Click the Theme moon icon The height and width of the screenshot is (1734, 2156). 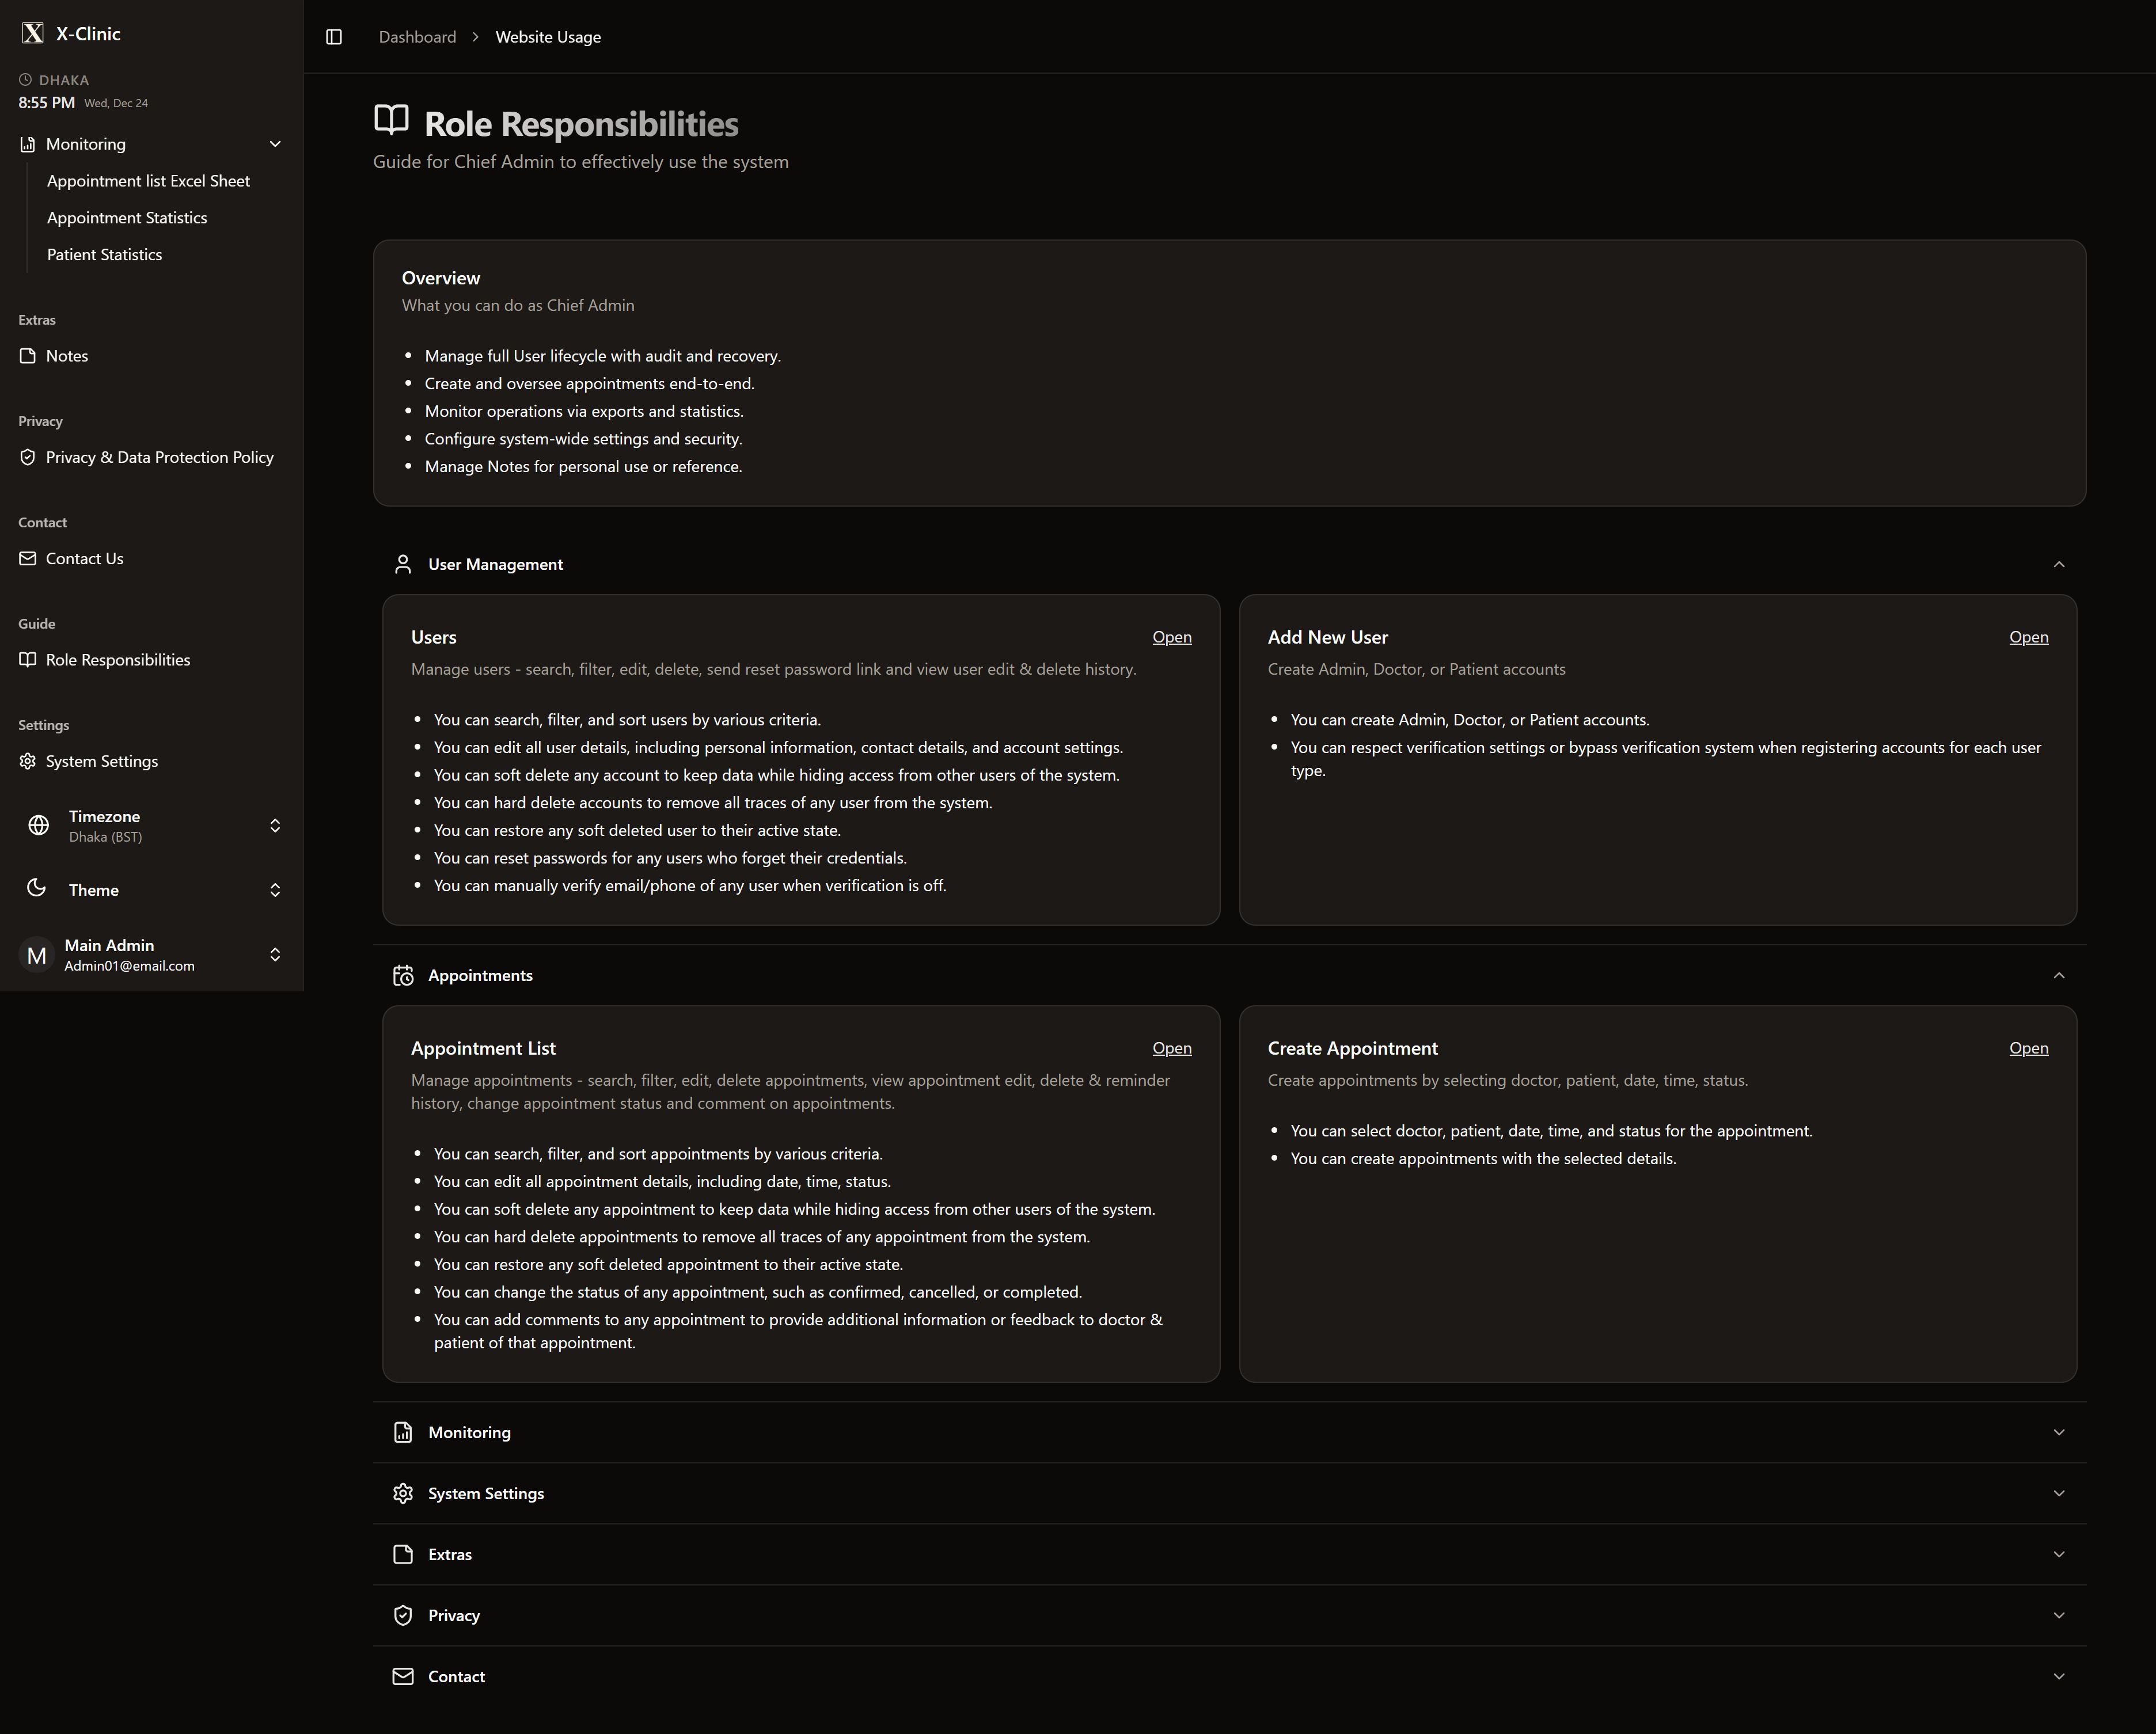37,889
